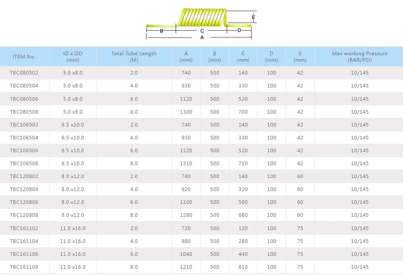Click the A value 720 for TBC161102
The width and height of the screenshot is (403, 276).
(186, 228)
